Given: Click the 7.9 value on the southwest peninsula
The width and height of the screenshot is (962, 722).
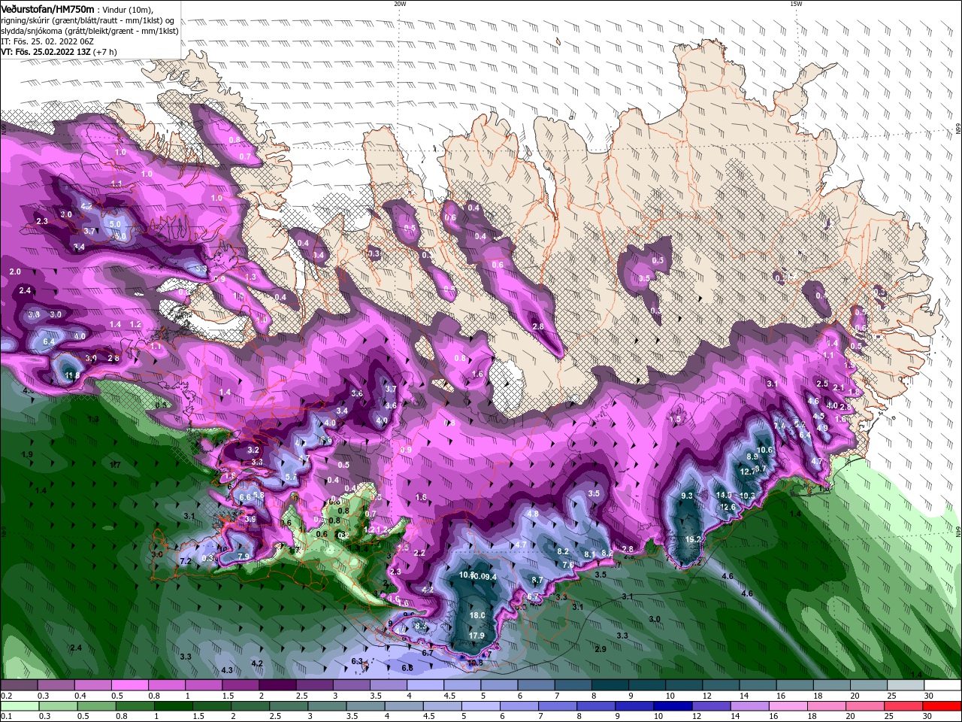Looking at the screenshot, I should click(x=244, y=557).
